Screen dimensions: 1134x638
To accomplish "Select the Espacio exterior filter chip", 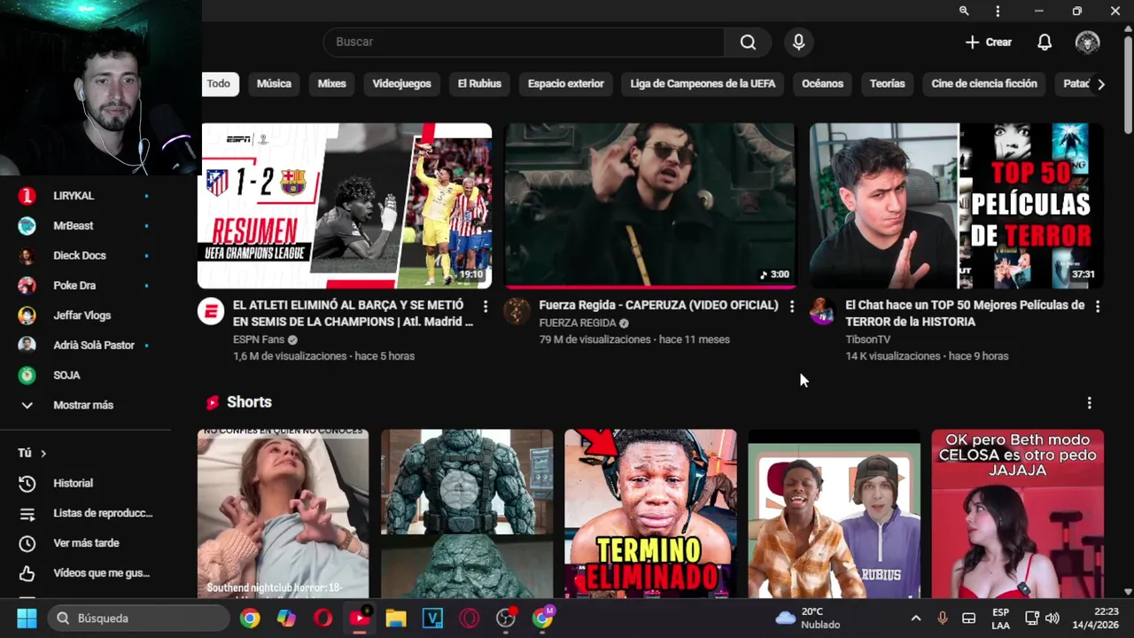I will point(565,83).
